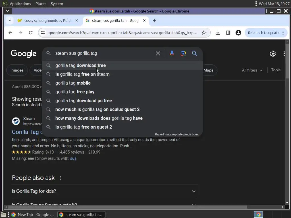Select suggestion how many downloads does gorilla tag have

pyautogui.click(x=122, y=118)
